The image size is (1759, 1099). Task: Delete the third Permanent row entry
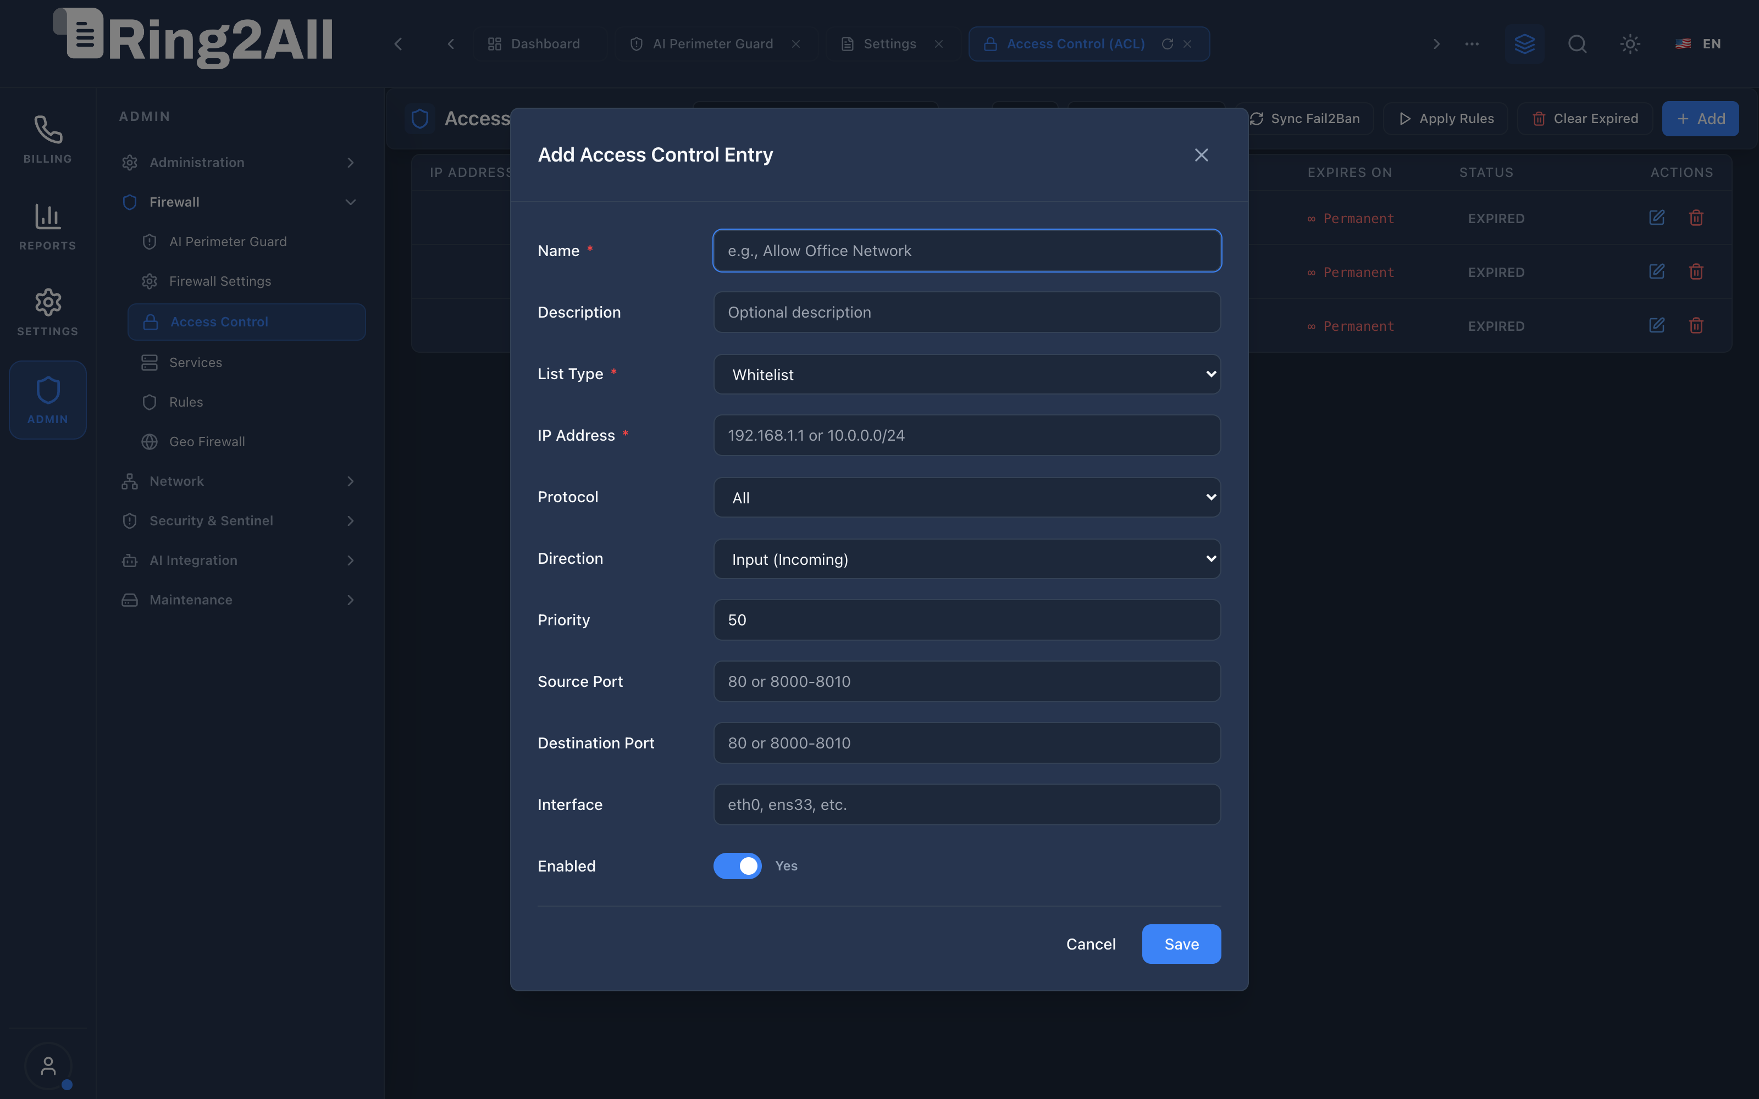point(1696,325)
